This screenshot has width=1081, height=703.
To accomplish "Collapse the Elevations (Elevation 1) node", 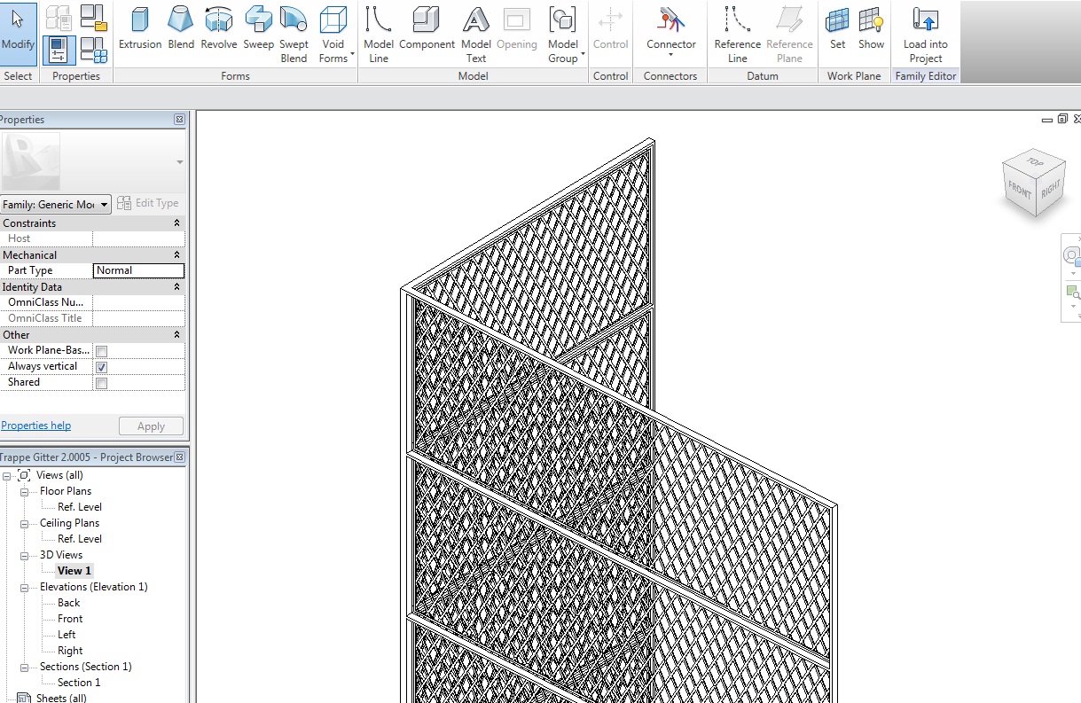I will (x=25, y=587).
